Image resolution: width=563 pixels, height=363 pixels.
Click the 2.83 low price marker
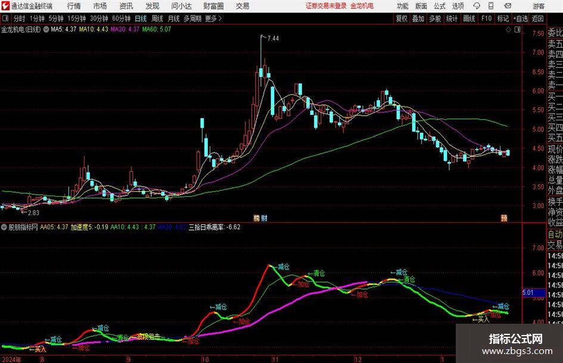(33, 213)
